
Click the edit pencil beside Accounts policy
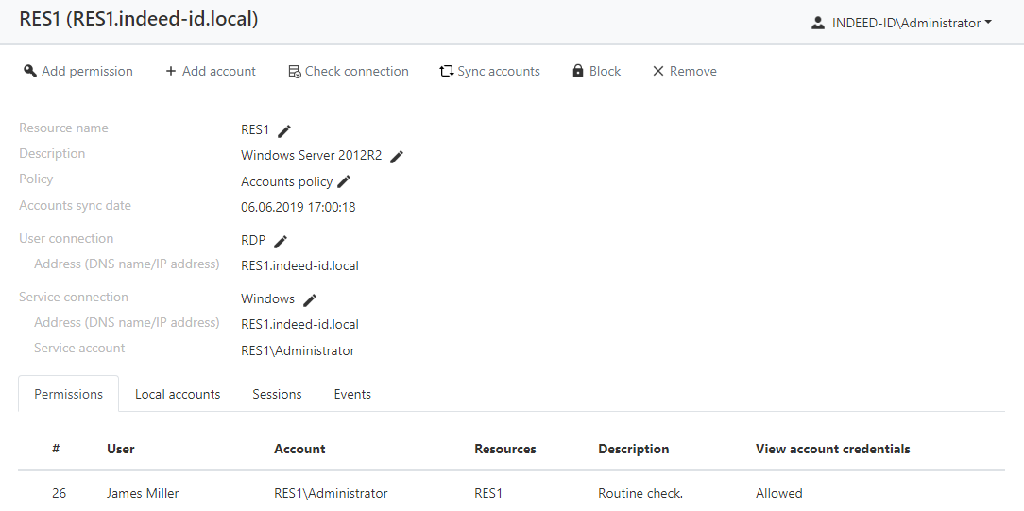pyautogui.click(x=345, y=181)
